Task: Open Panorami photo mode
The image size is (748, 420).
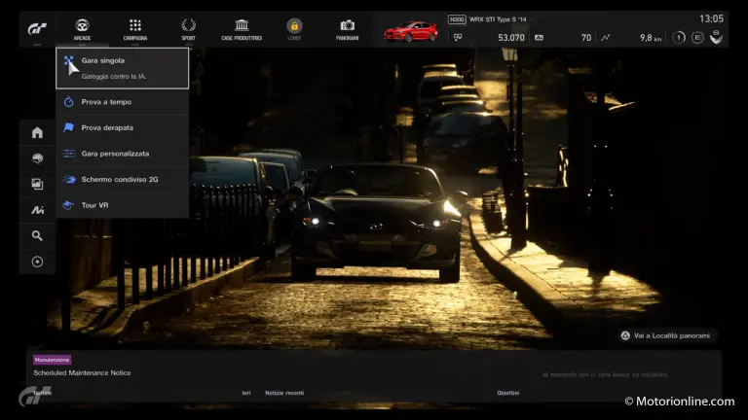Action: [347, 28]
